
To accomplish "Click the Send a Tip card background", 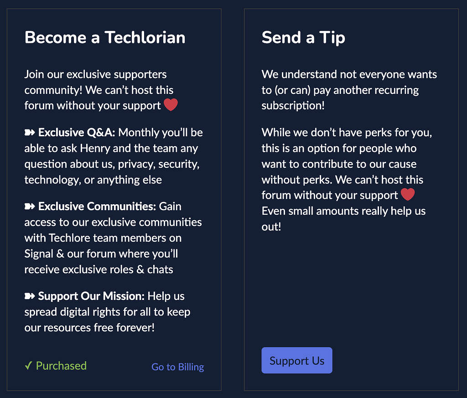I will point(350,296).
